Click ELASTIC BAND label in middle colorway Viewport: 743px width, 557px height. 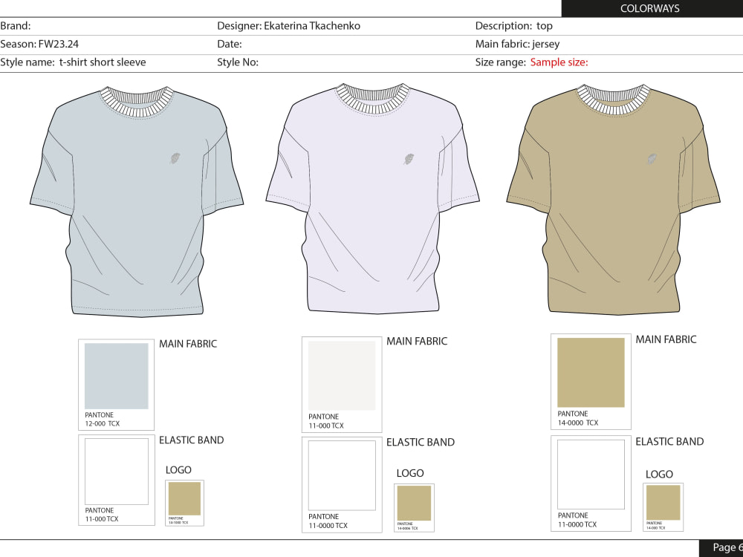tap(421, 443)
